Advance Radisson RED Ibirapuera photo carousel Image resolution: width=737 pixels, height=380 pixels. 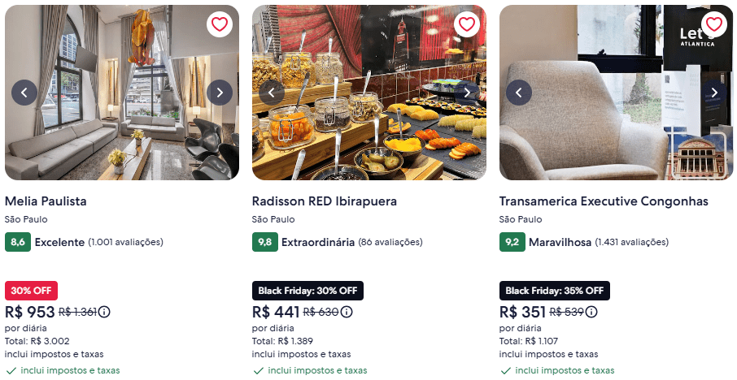point(467,93)
